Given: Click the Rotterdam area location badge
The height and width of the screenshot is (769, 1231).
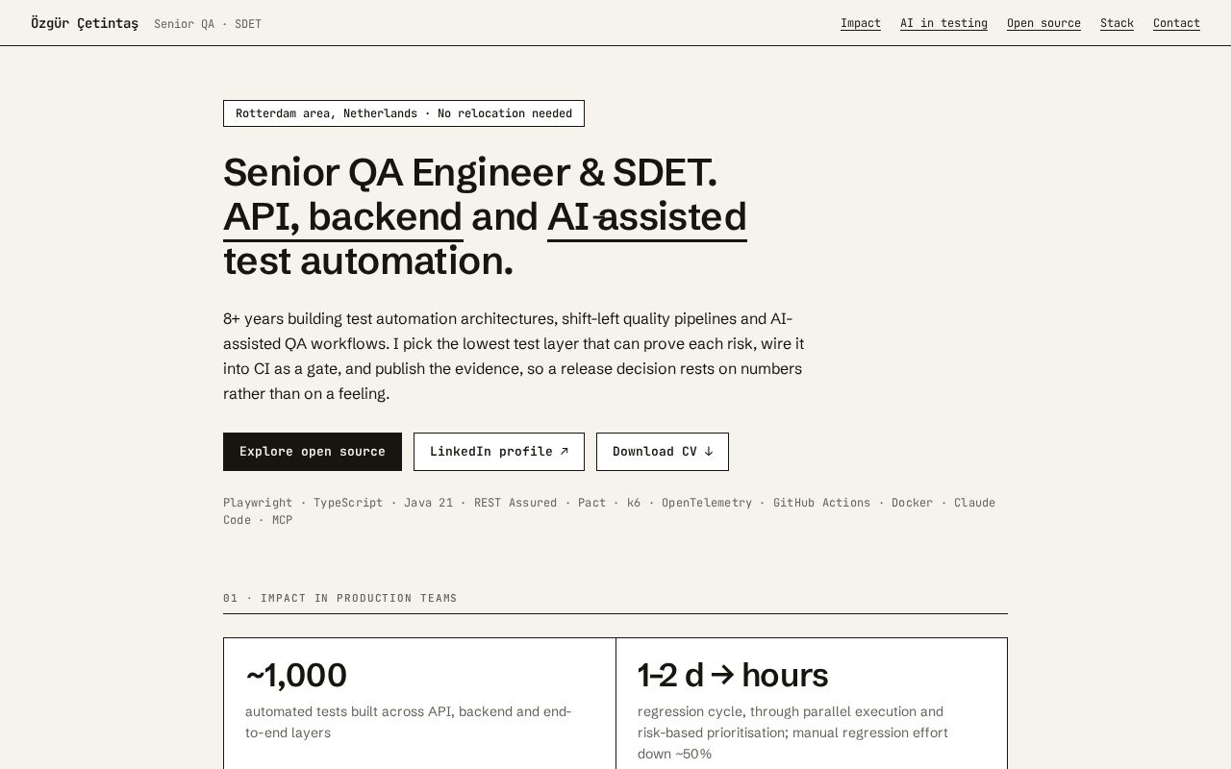Looking at the screenshot, I should click(x=404, y=113).
